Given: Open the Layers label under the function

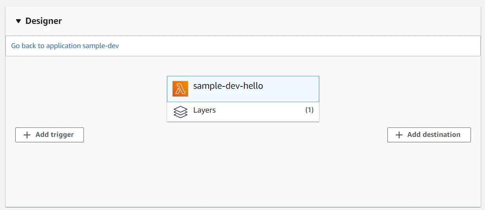Looking at the screenshot, I should pyautogui.click(x=204, y=110).
